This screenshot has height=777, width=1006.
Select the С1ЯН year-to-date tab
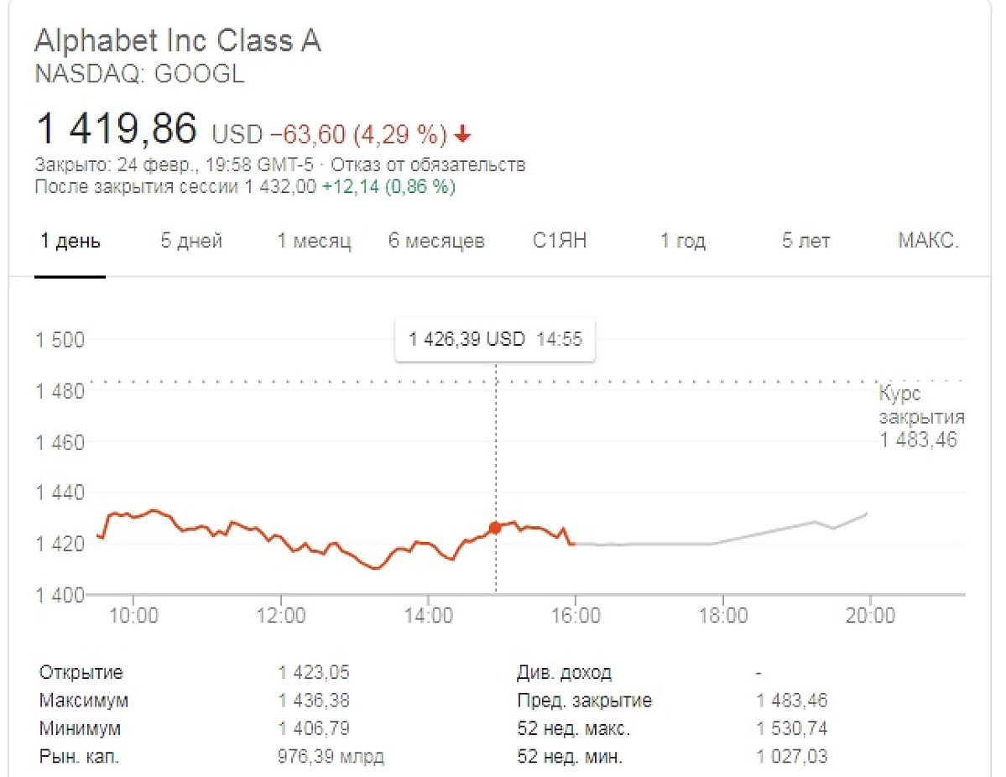560,241
